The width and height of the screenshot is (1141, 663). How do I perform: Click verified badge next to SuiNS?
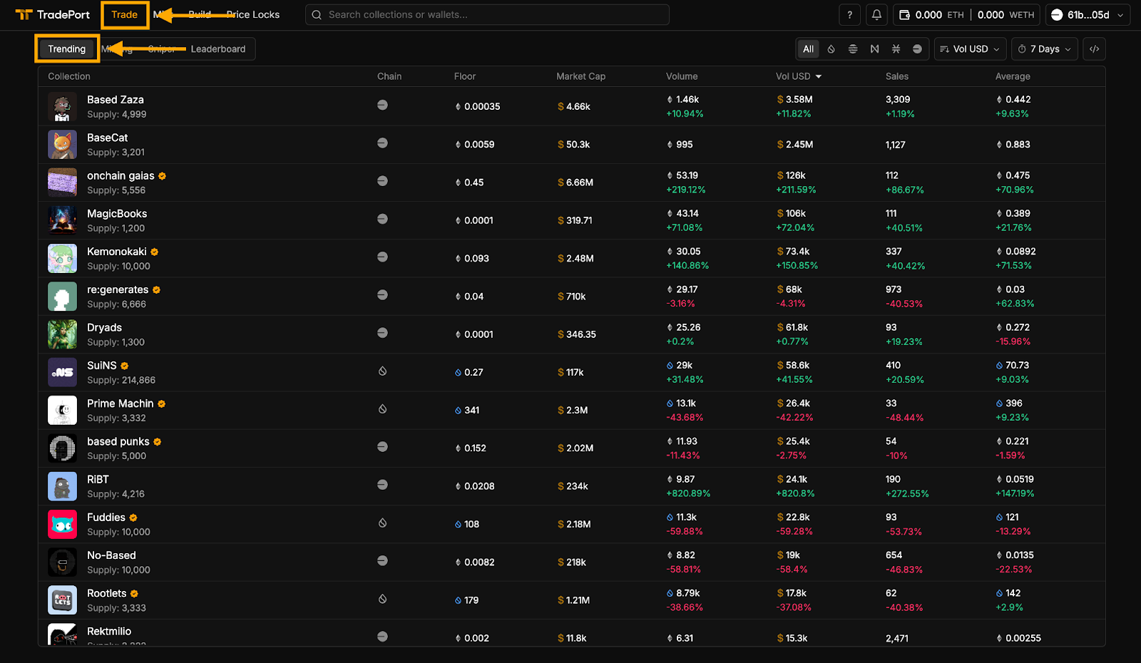(124, 366)
